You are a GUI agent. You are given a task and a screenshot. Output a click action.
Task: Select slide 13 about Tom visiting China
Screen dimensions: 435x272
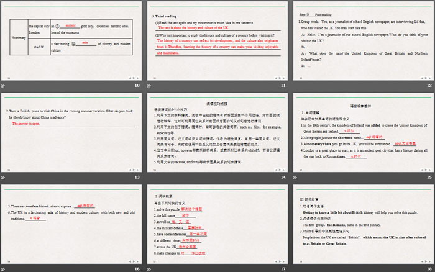click(x=71, y=132)
